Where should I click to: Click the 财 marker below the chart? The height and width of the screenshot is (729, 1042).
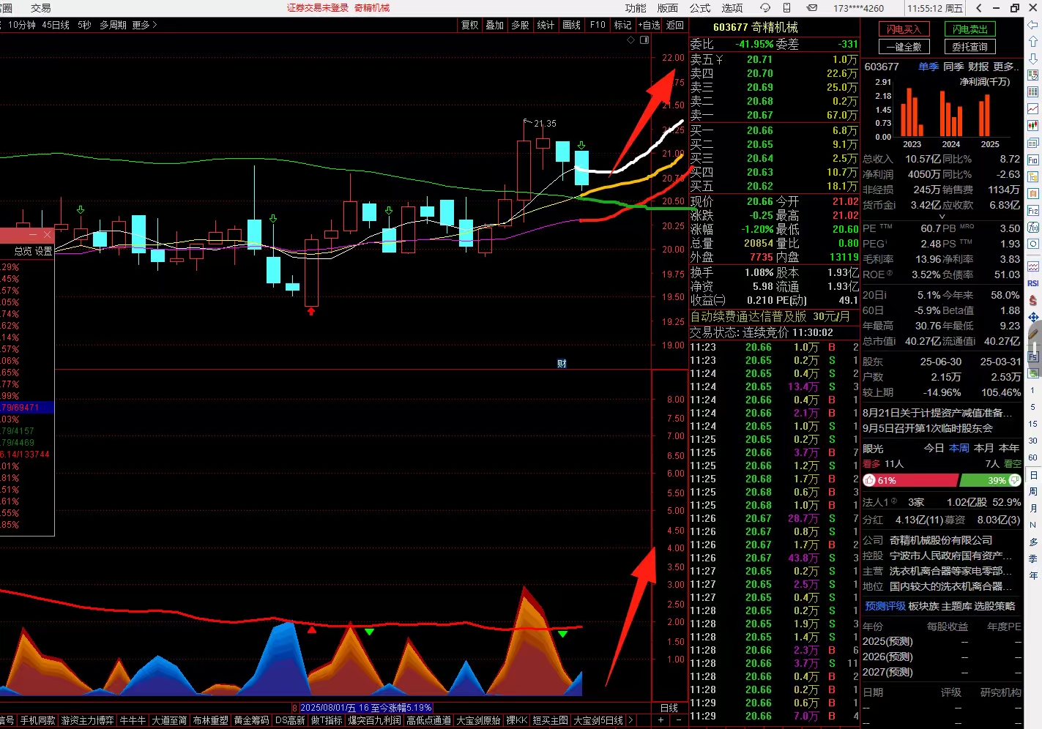(562, 363)
